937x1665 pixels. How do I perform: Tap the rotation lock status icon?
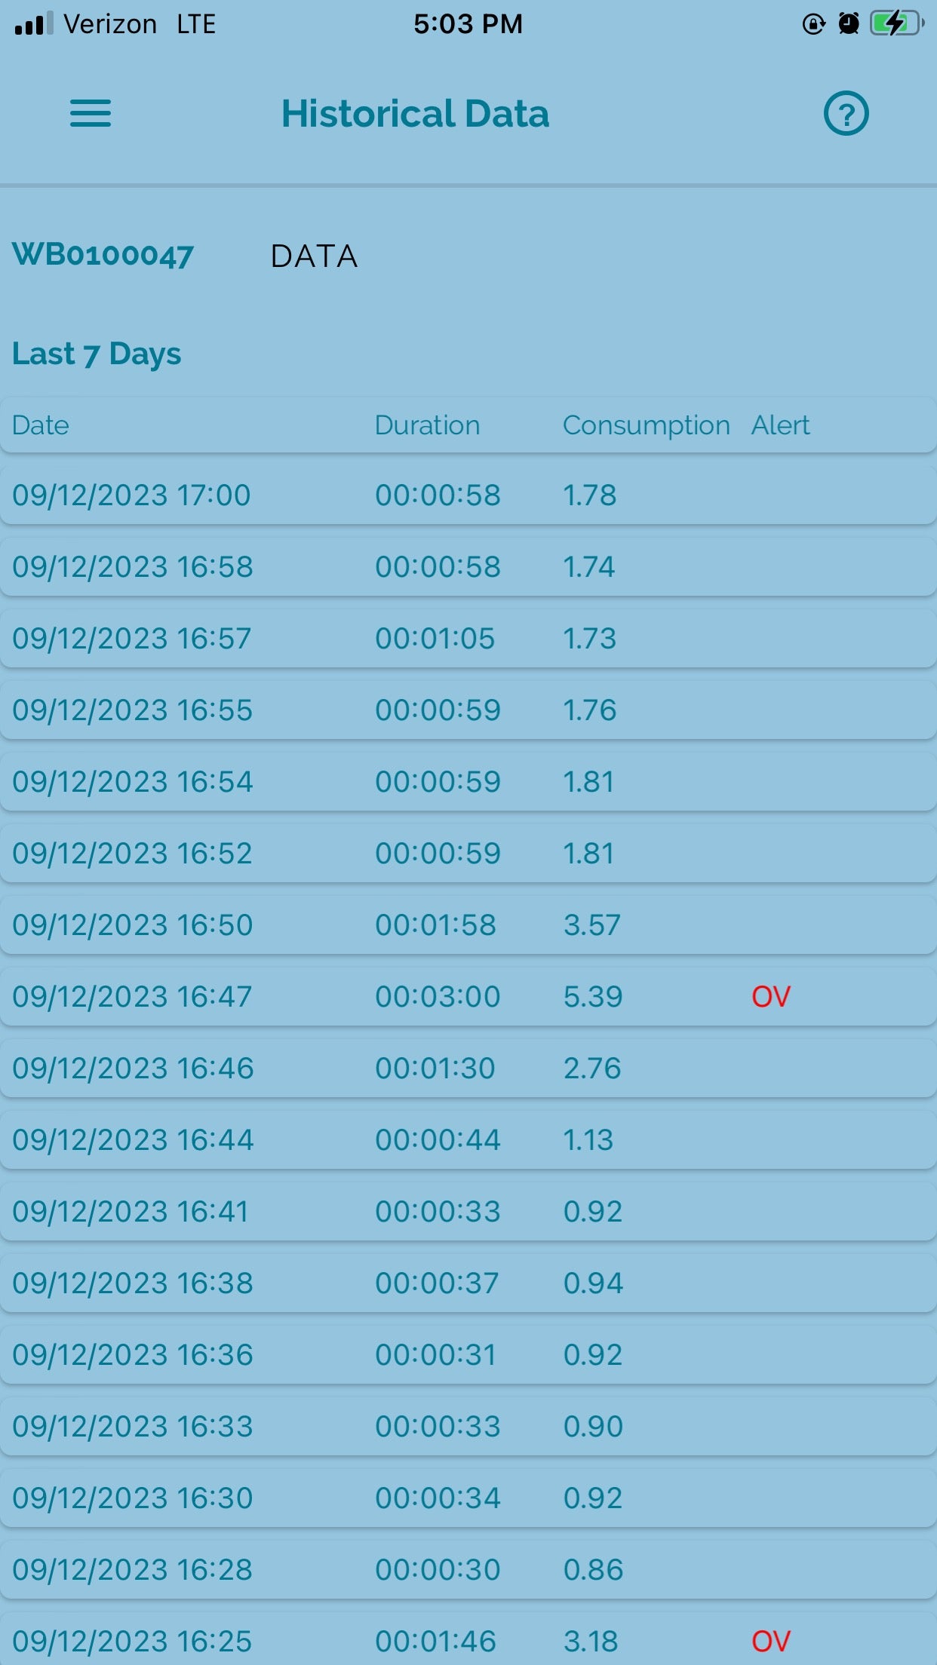pos(813,24)
